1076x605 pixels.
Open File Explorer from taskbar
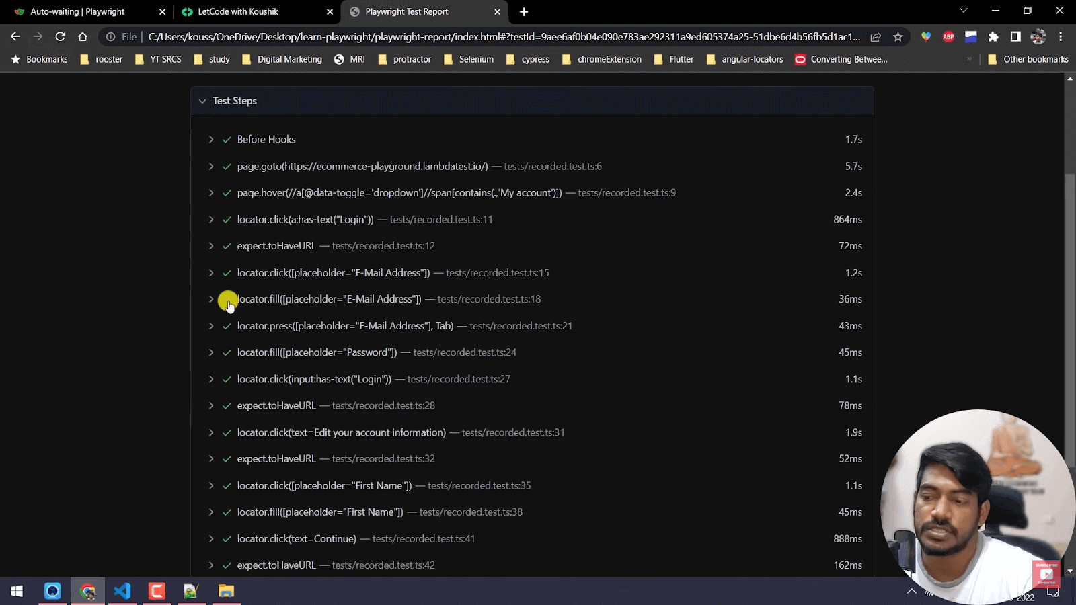(x=226, y=591)
